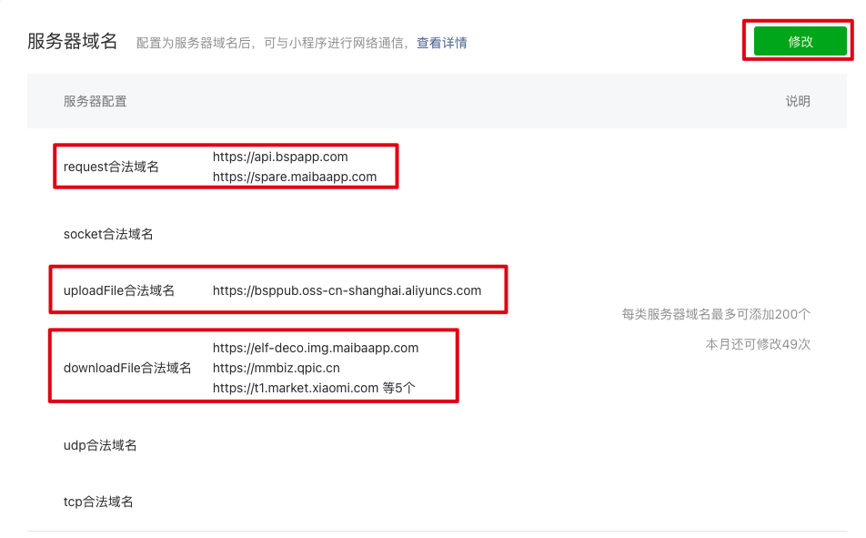Click the 服务器配置 column header
This screenshot has width=866, height=538.
pyautogui.click(x=95, y=101)
